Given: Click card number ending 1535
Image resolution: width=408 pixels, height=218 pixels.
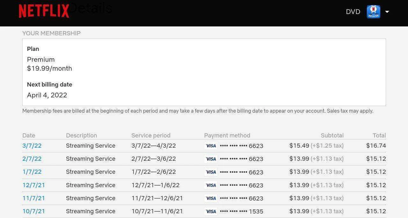Looking at the screenshot, I should (x=242, y=211).
